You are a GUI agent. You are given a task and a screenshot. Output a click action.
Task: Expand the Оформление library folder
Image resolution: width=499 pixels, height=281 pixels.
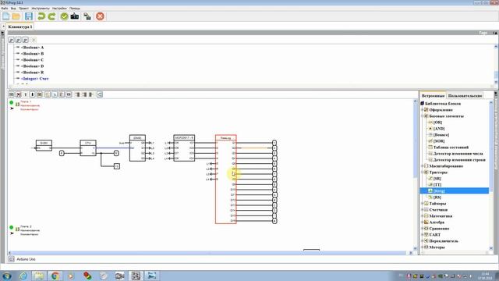[423, 110]
